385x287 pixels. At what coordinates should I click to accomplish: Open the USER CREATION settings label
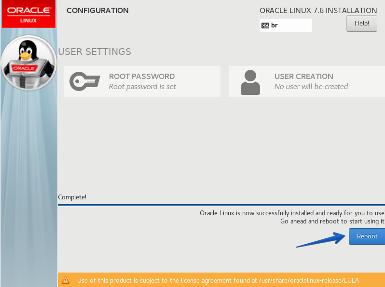303,76
